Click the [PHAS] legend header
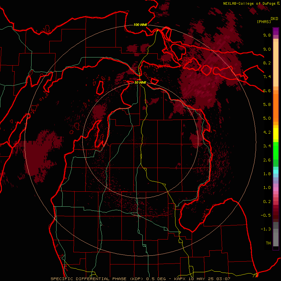 264,22
